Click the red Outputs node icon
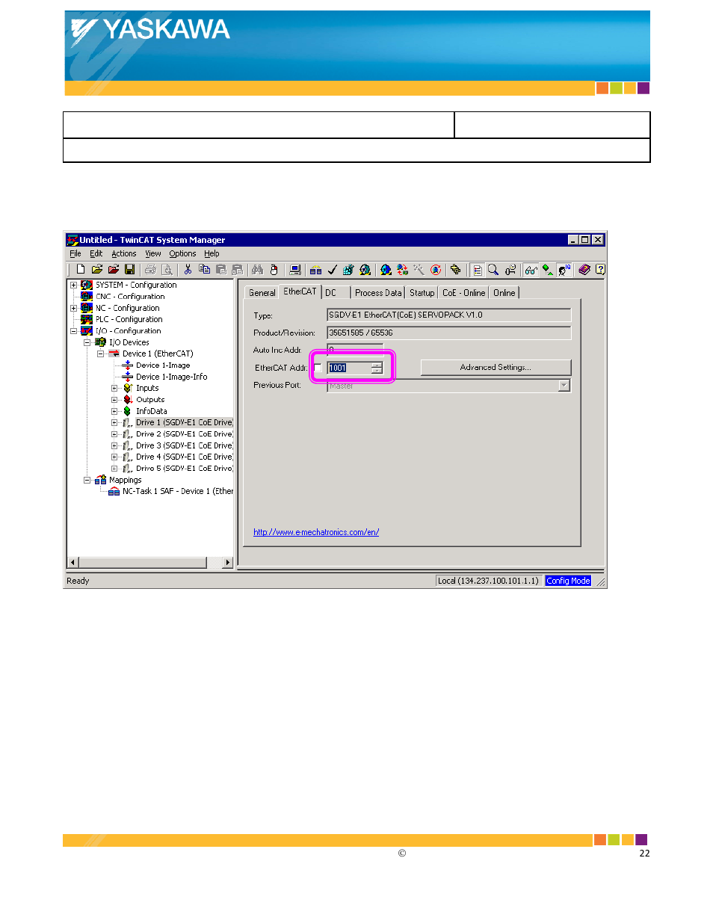713x923 pixels. pyautogui.click(x=127, y=400)
